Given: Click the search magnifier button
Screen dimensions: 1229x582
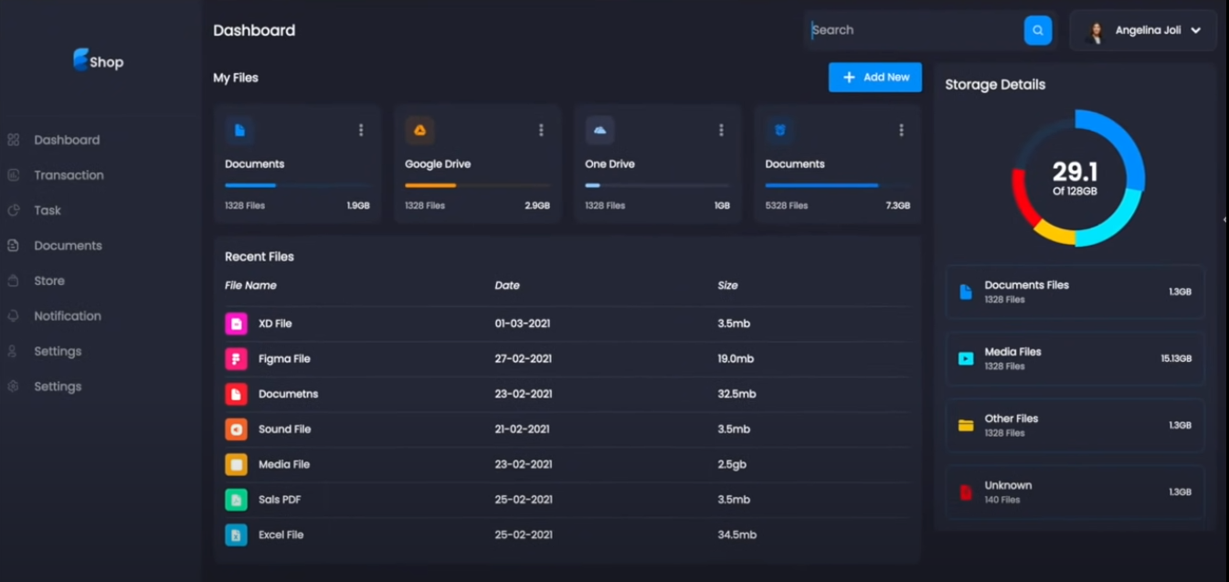Looking at the screenshot, I should (1038, 29).
